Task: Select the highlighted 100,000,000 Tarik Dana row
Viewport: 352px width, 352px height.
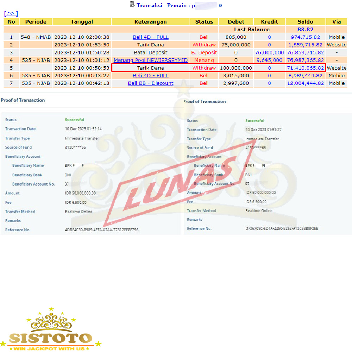Action: (x=218, y=68)
